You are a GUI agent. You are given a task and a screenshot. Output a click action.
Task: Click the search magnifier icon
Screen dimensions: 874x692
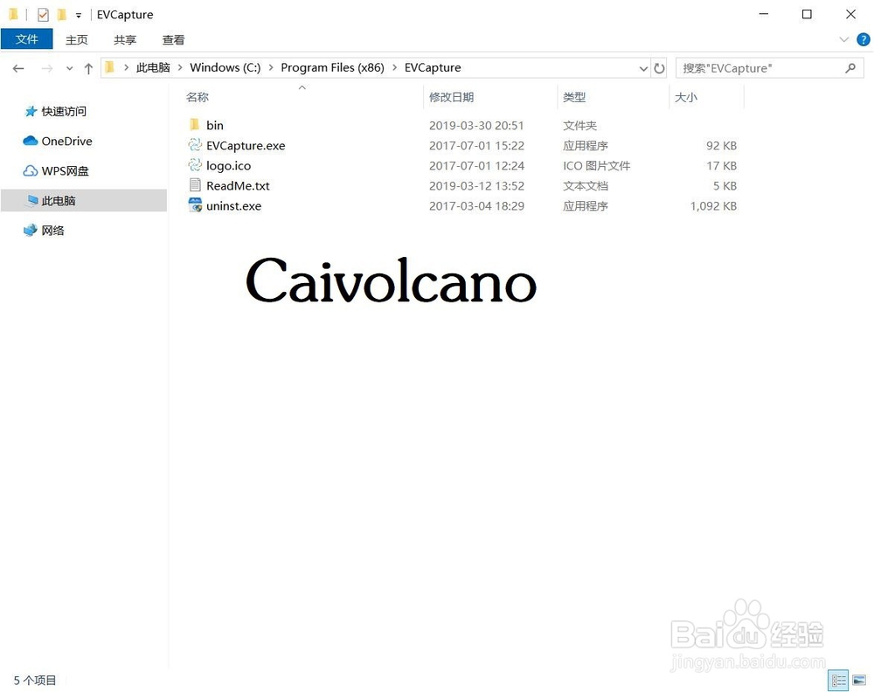point(850,68)
